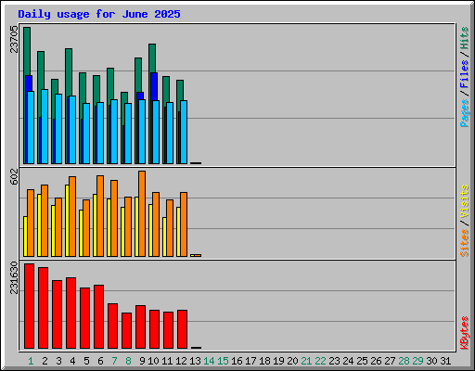The width and height of the screenshot is (475, 371).
Task: Click the orange sites bar for day 6
Action: [x=100, y=216]
